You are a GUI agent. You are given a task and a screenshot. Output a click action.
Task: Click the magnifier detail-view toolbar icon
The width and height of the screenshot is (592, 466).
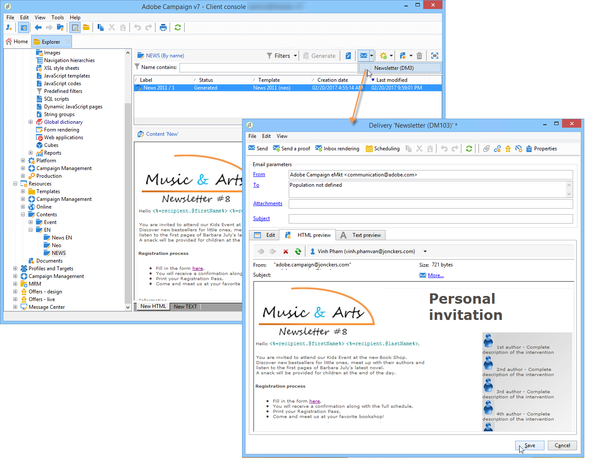(x=75, y=27)
